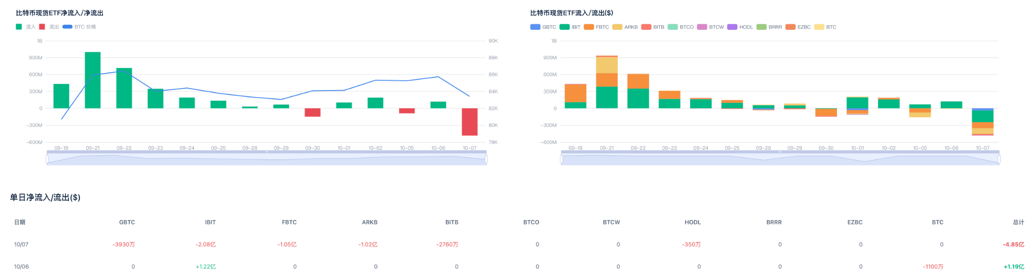Screen dimensions: 1031x280
Task: Click the 09-23 green bar in net-flow chart
Action: pos(155,99)
